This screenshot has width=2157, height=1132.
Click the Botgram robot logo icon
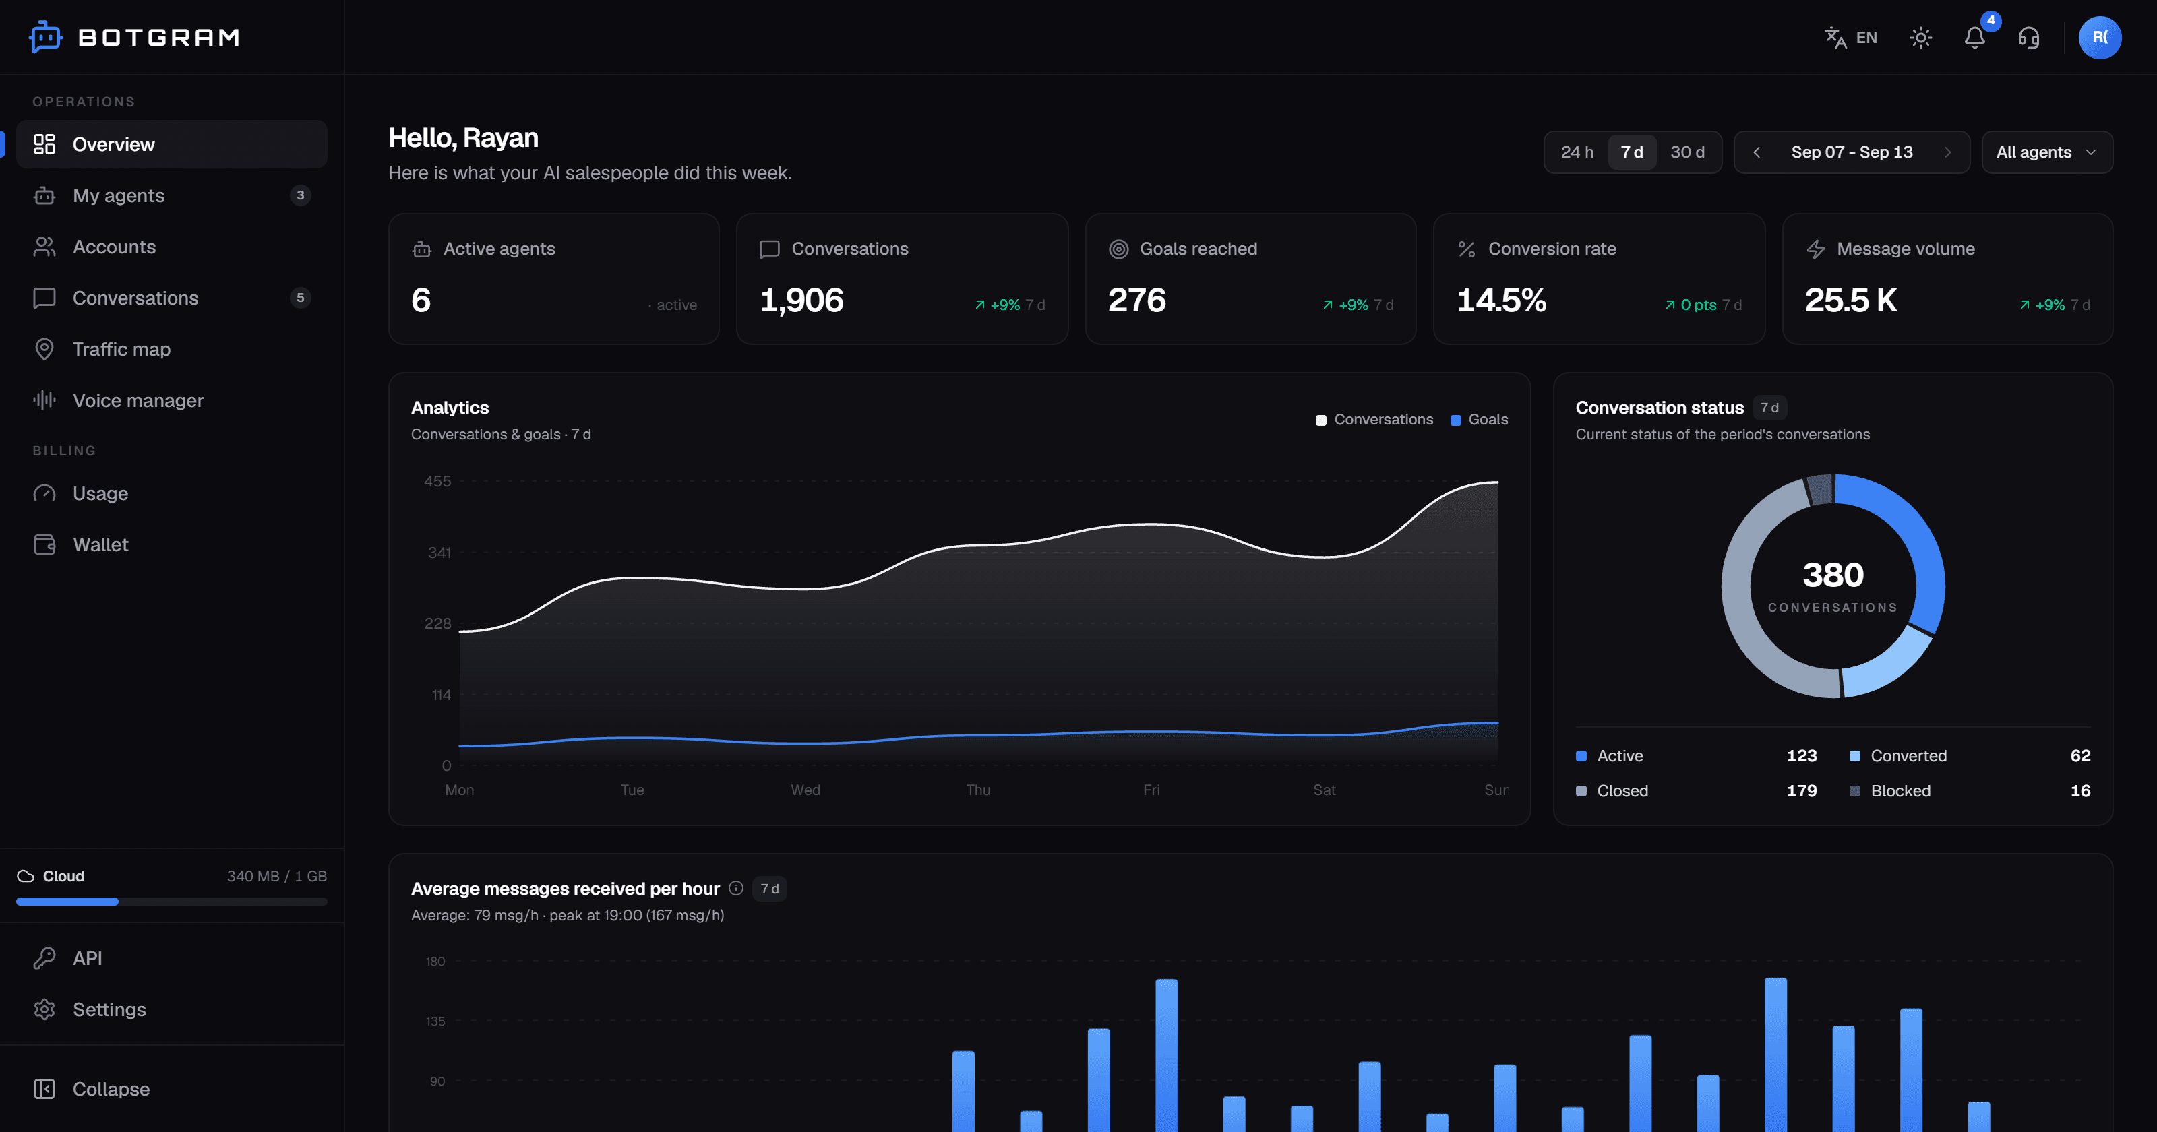[45, 37]
